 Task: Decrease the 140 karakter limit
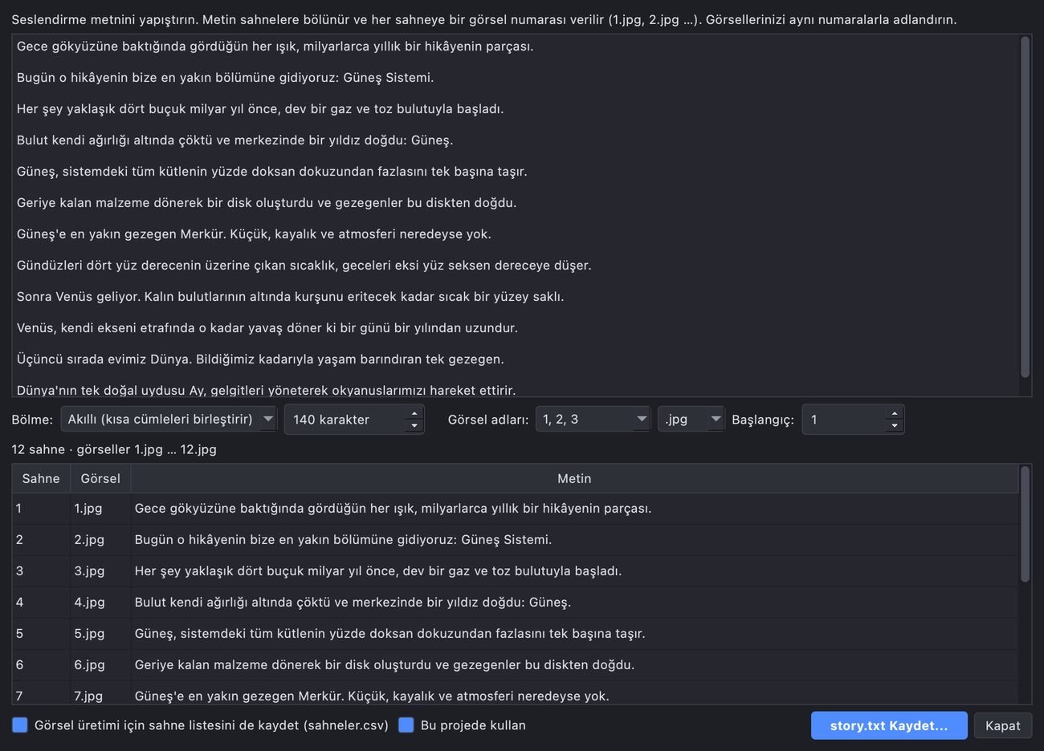pos(414,426)
